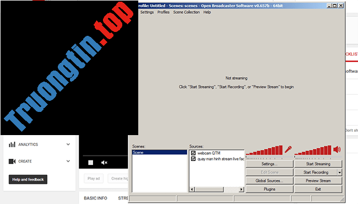The image size is (358, 204).
Task: Click the Create camera icon
Action: click(x=12, y=162)
